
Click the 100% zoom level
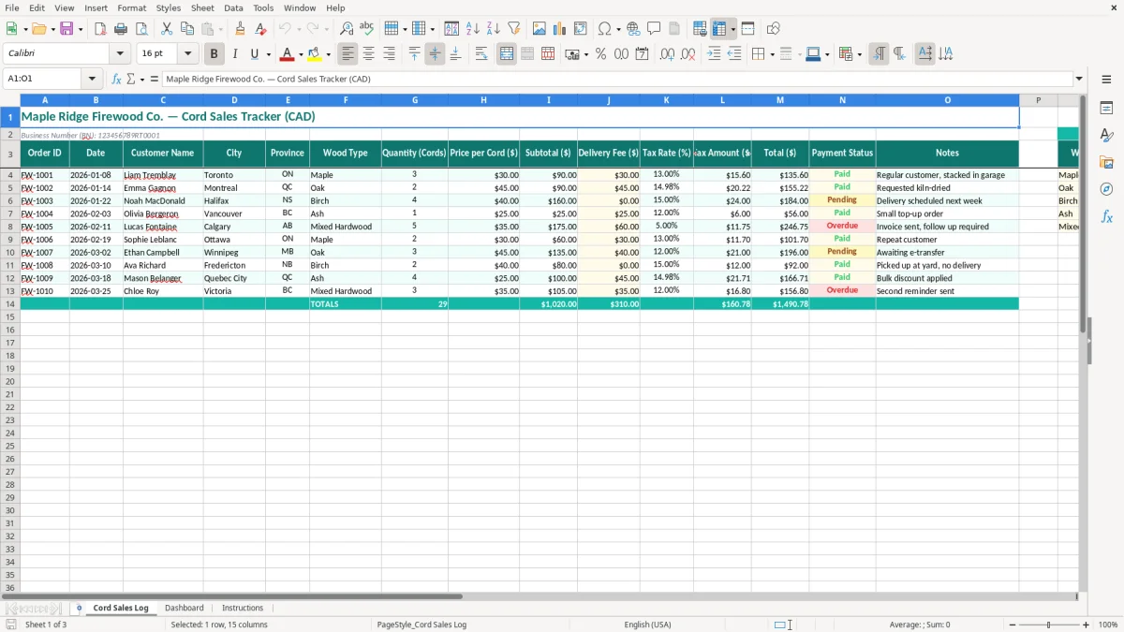click(x=1108, y=625)
